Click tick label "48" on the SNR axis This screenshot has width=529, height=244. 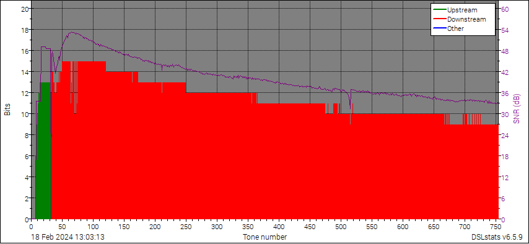(x=505, y=51)
